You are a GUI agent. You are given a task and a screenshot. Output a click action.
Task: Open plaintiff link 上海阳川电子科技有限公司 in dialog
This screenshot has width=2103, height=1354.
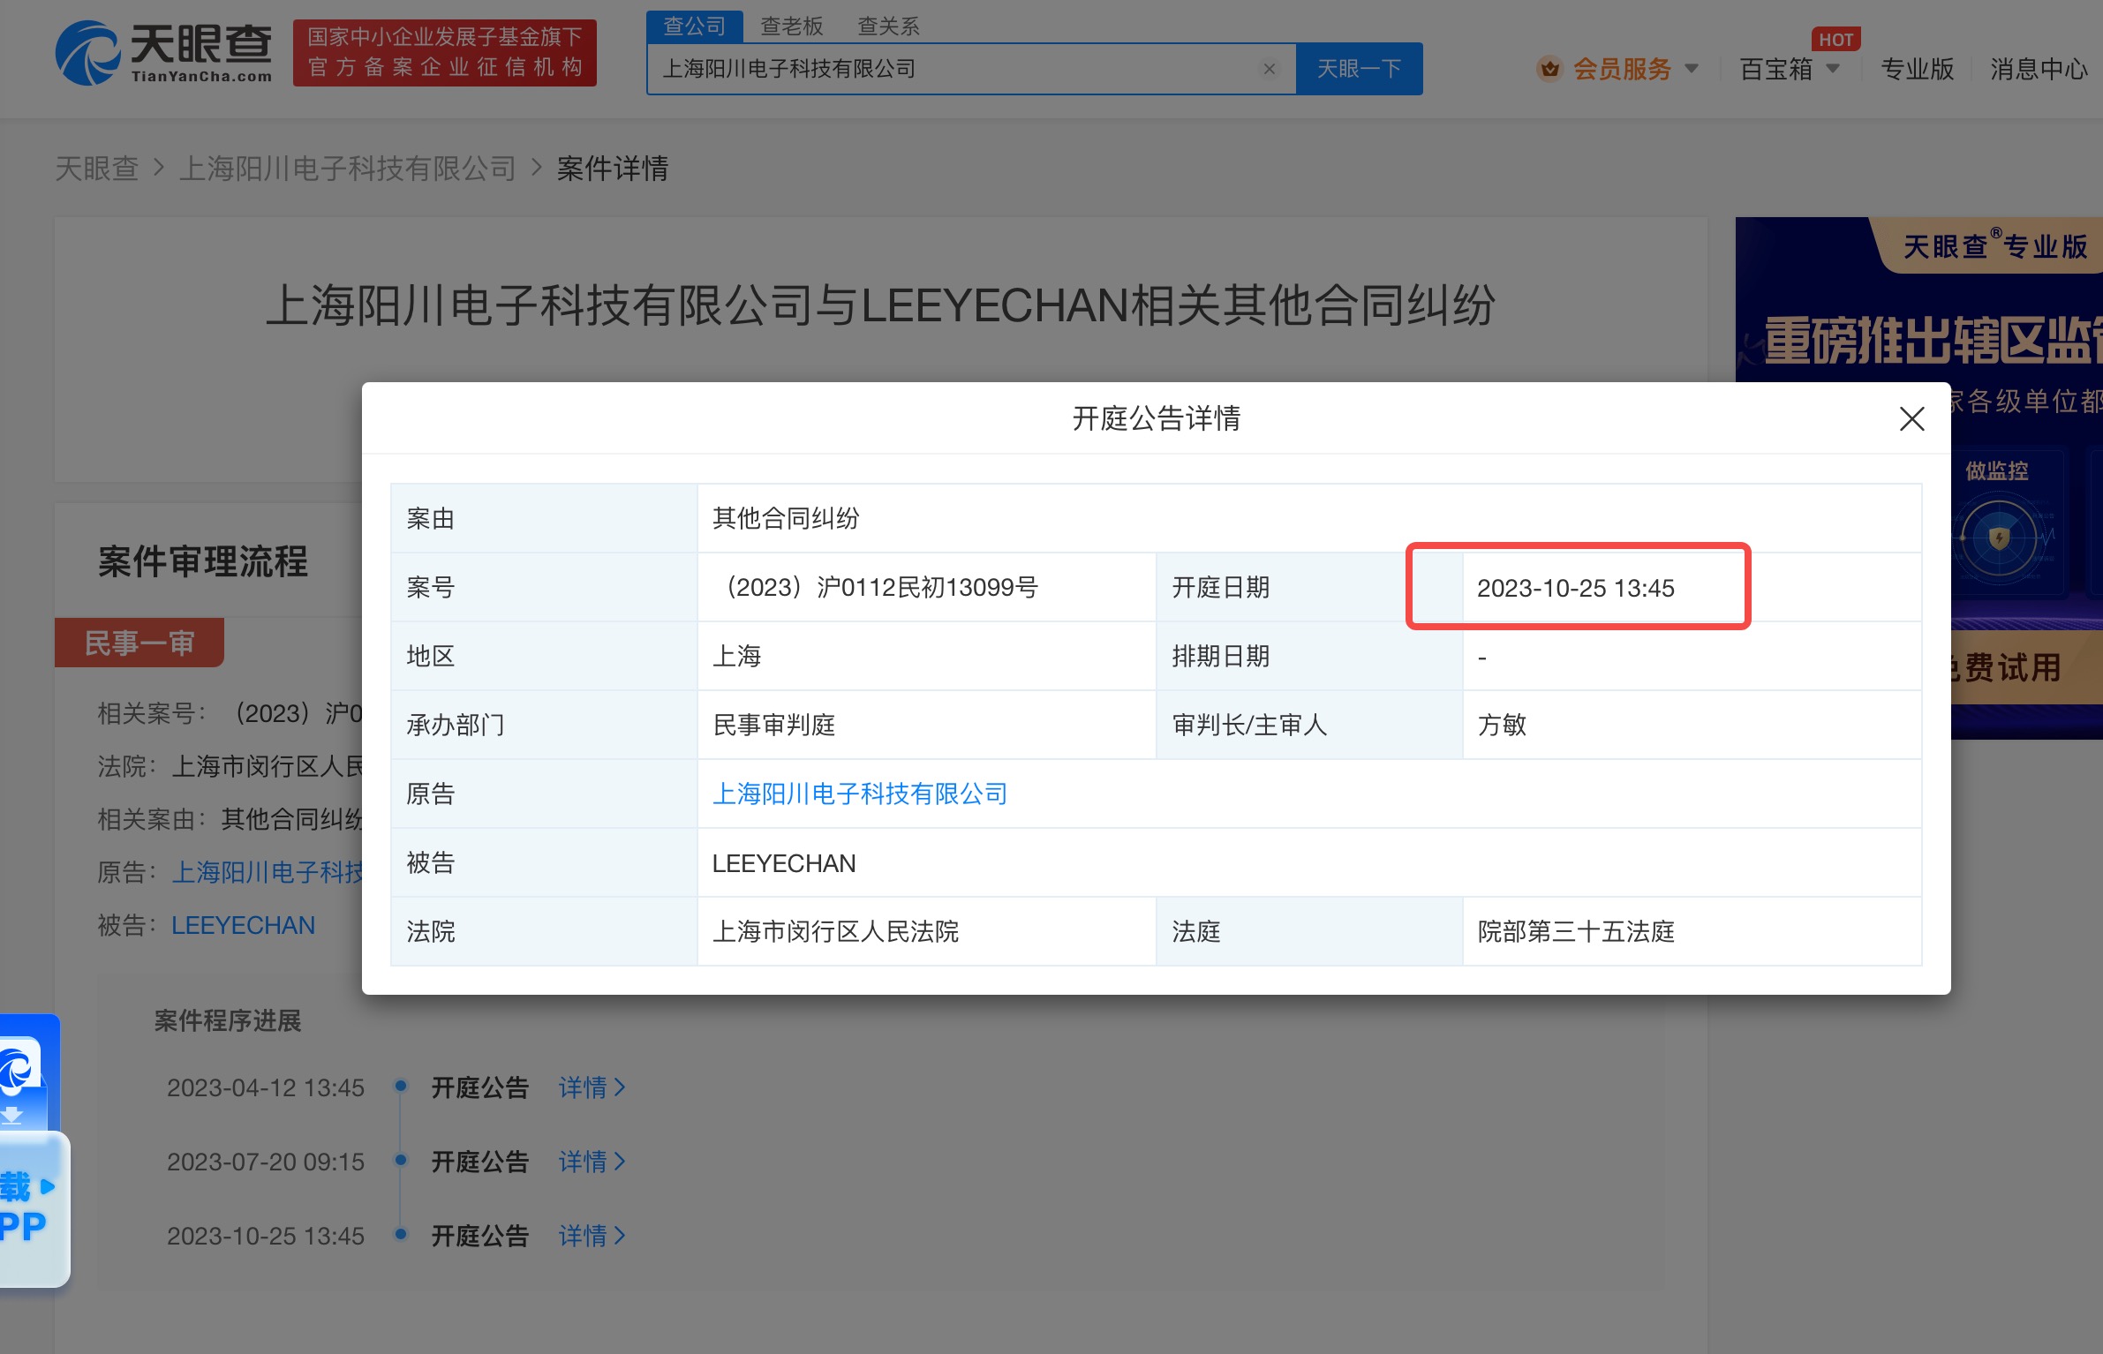859,794
